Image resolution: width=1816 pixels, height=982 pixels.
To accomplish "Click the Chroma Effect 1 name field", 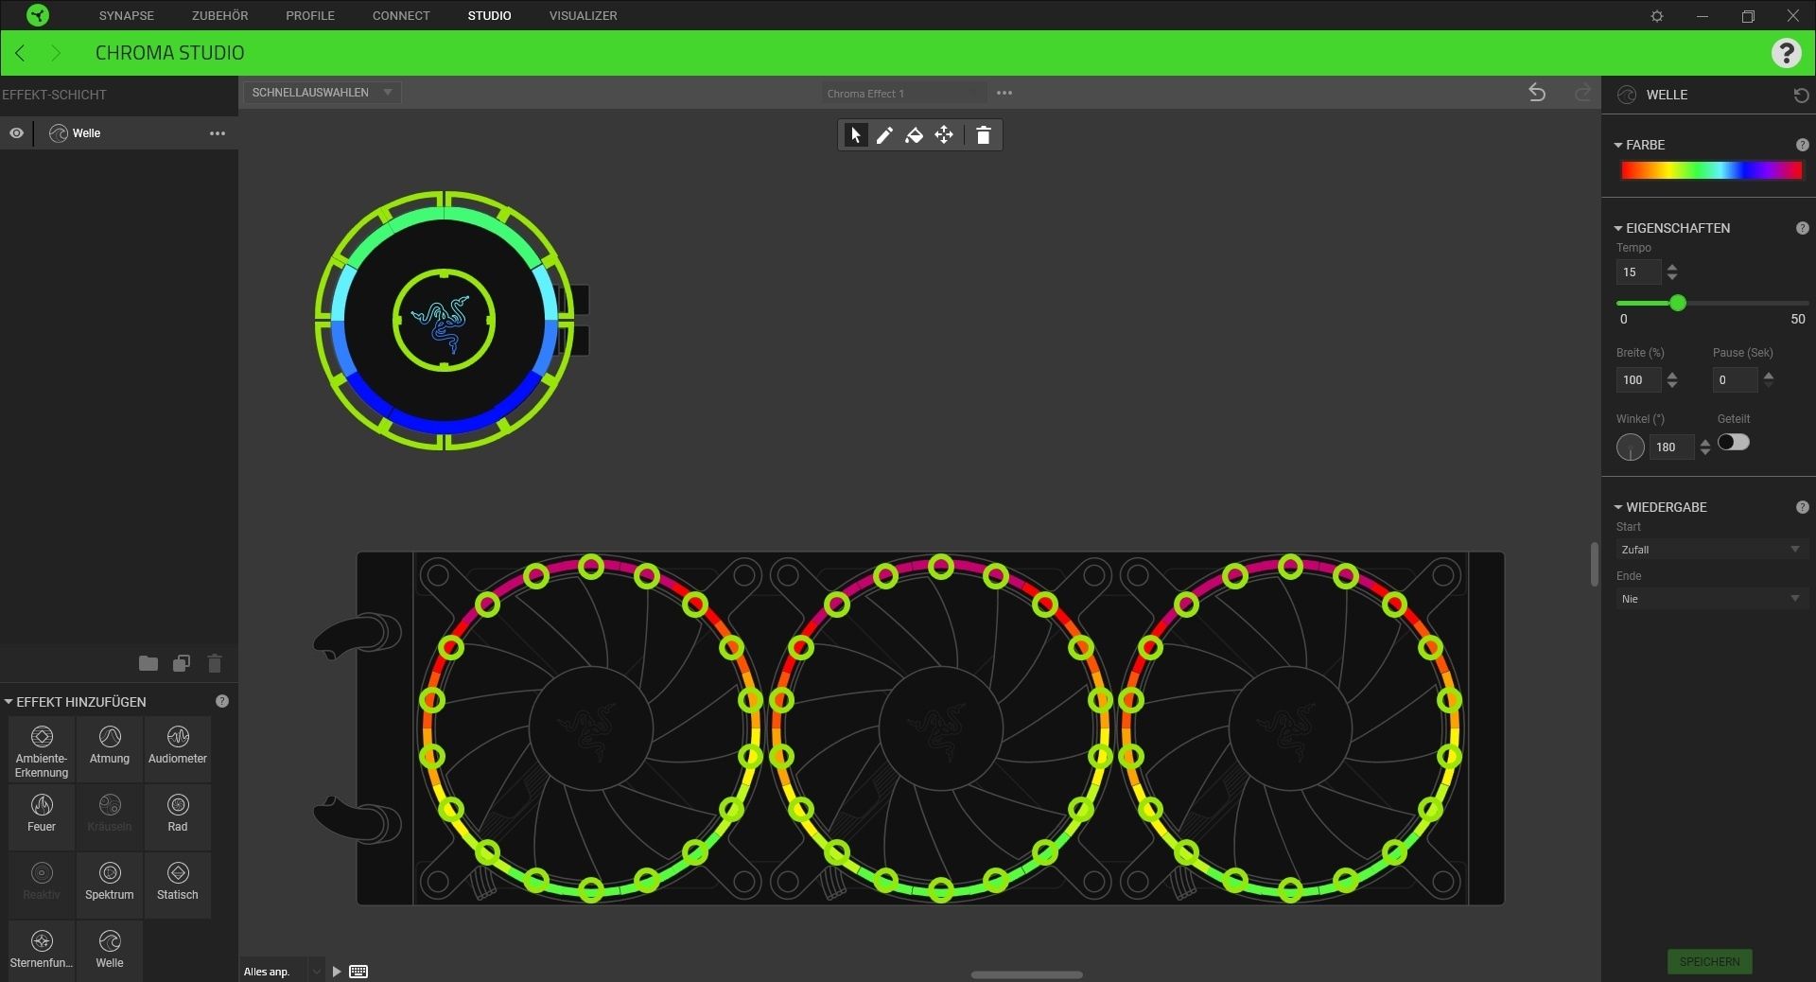I will (903, 93).
